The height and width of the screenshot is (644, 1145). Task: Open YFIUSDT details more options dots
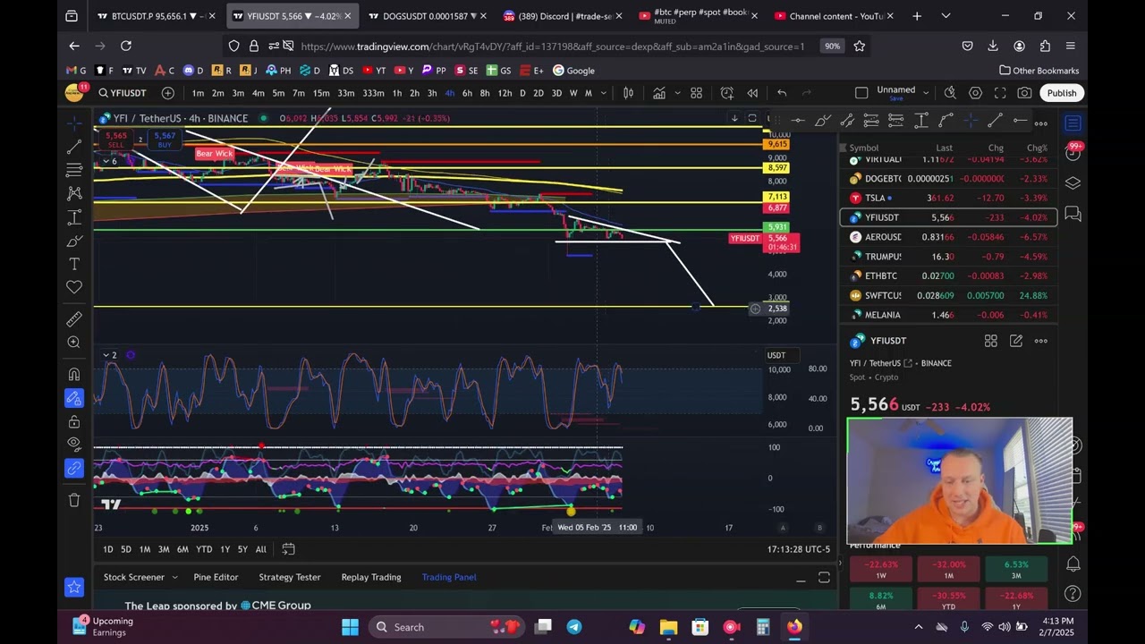click(1041, 341)
